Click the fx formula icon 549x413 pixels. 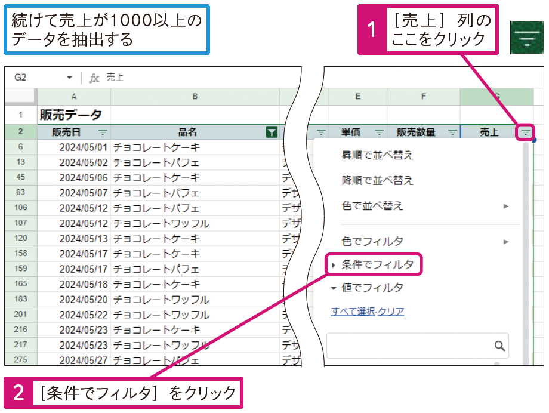(x=94, y=78)
